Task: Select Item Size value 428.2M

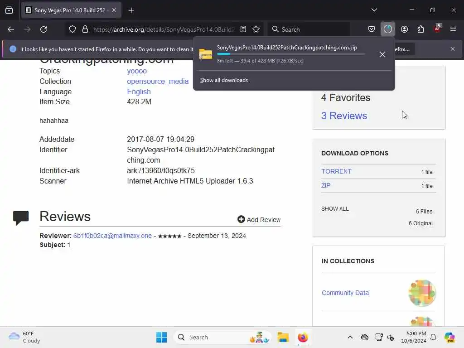Action: 139,102
